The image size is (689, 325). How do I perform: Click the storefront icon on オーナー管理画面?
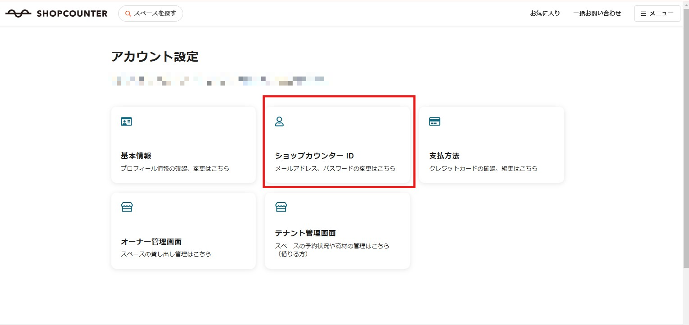127,207
